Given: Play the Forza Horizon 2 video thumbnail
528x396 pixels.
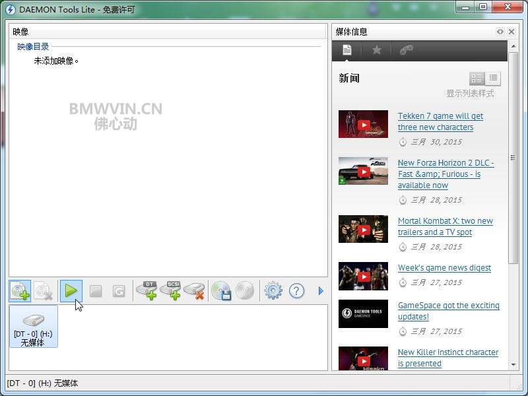Looking at the screenshot, I should 364,171.
